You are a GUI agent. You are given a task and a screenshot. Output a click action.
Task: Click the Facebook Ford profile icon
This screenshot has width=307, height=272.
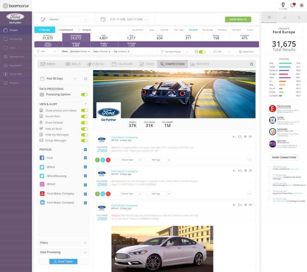click(42, 158)
